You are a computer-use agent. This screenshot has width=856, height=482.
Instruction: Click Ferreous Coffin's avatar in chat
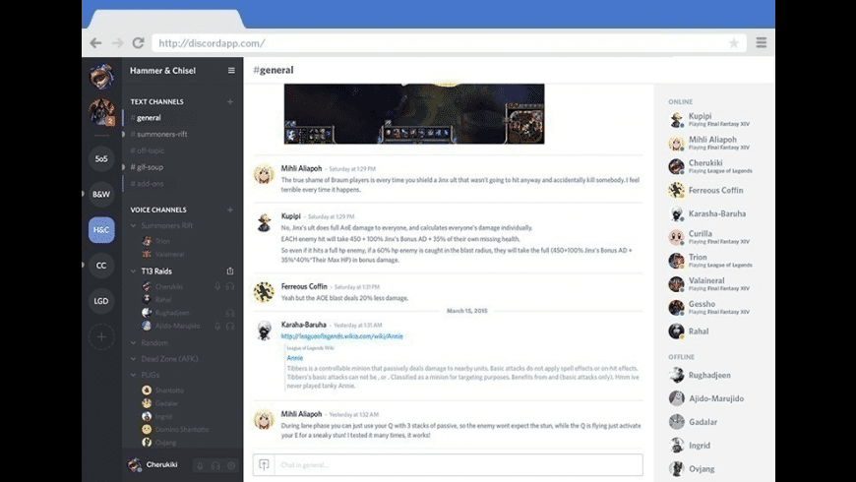pos(265,292)
